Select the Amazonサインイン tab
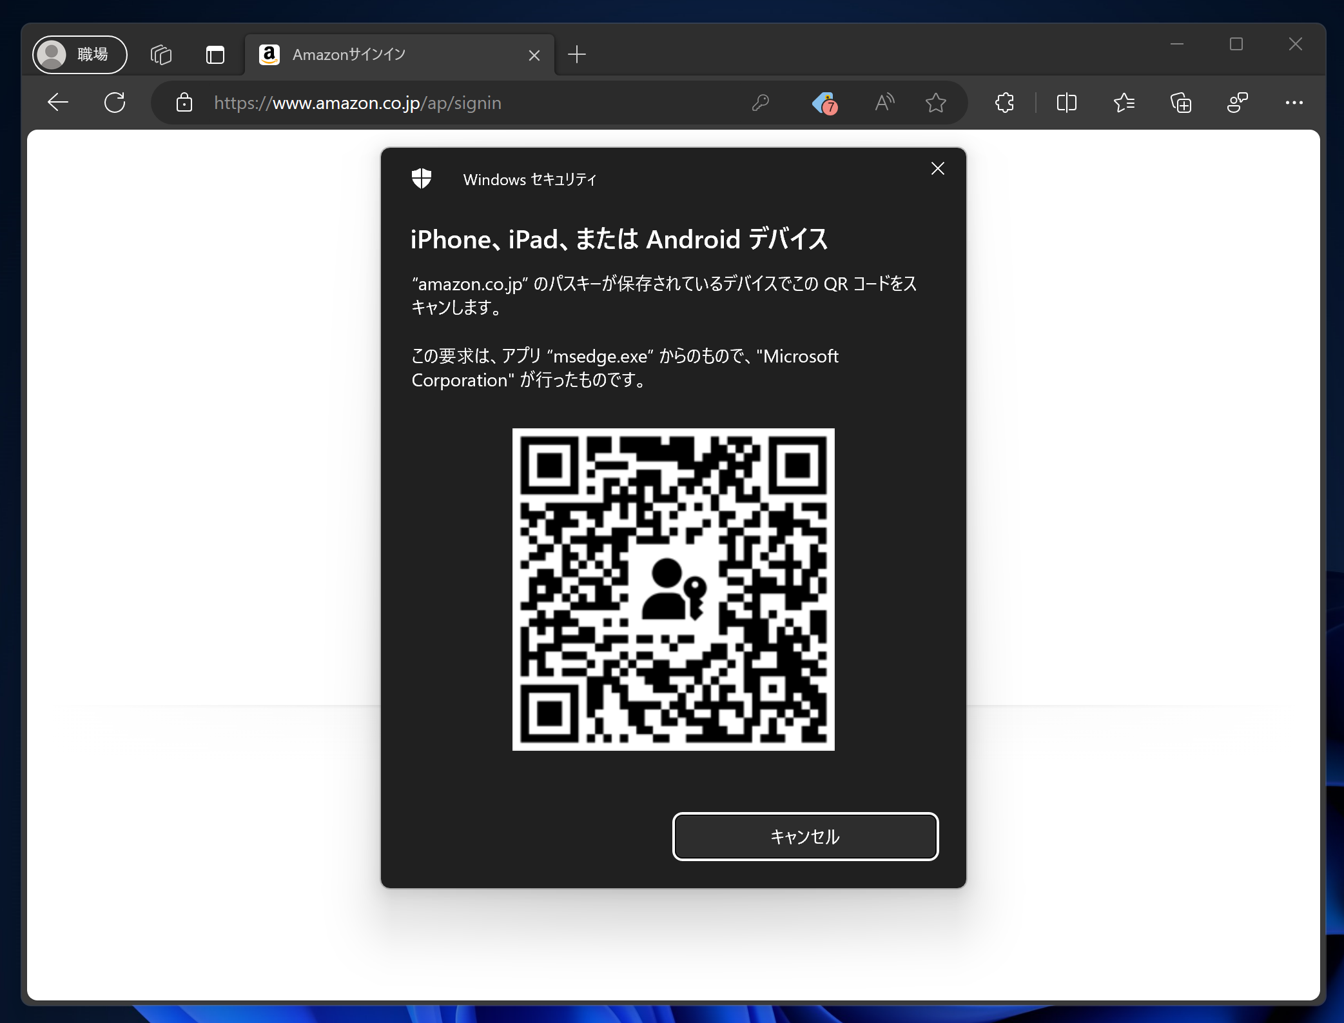1344x1023 pixels. tap(387, 55)
